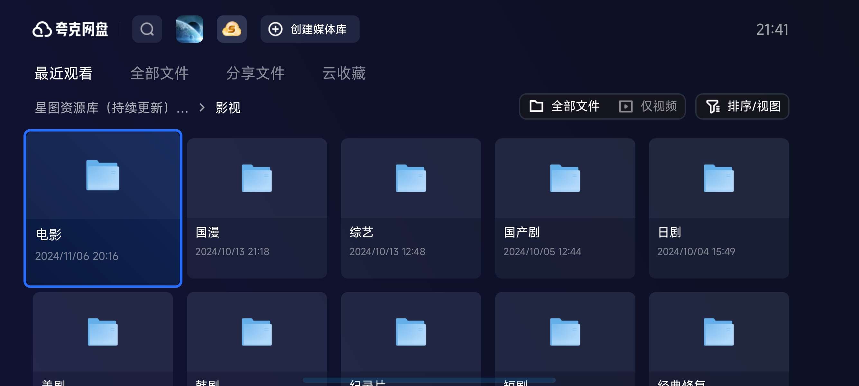Switch to 分享文件 tab
Image resolution: width=859 pixels, height=386 pixels.
click(255, 73)
